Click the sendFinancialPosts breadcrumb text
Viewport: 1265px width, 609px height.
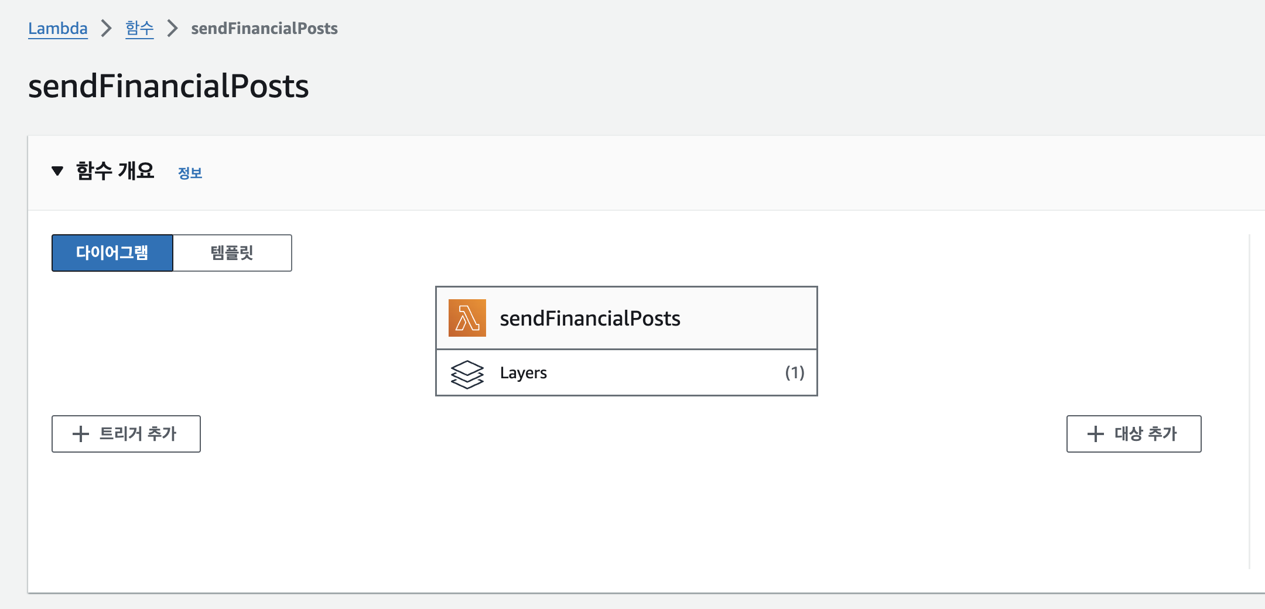tap(264, 28)
